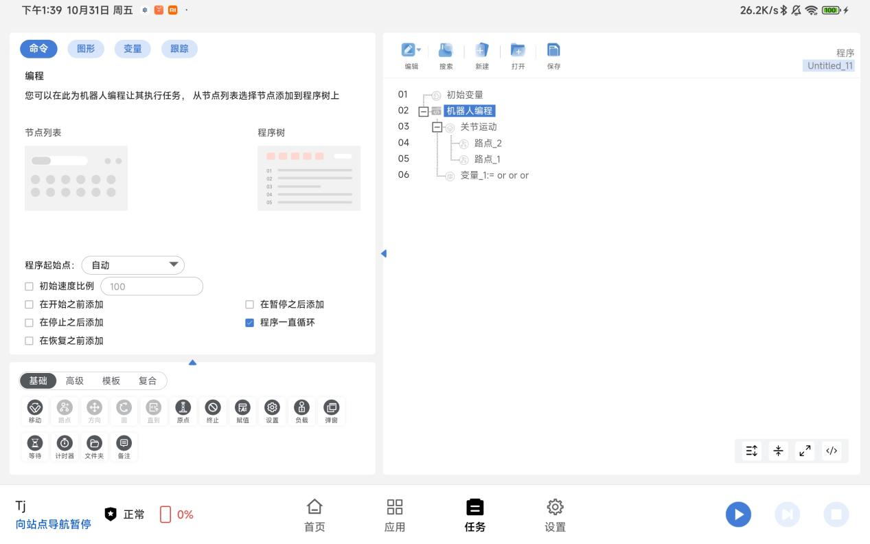Add a 等待 (Wait) node

[x=34, y=446]
